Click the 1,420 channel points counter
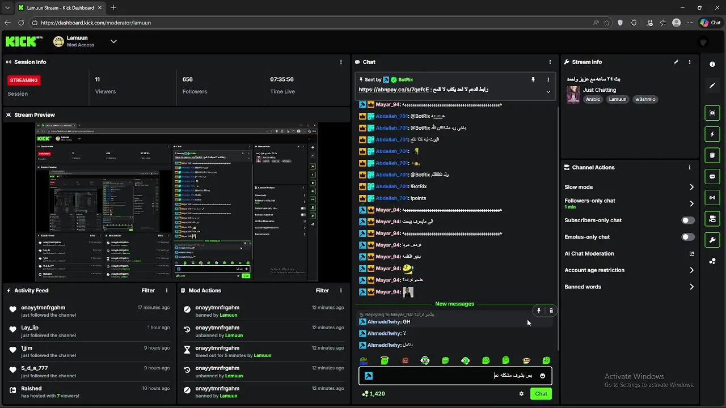The width and height of the screenshot is (726, 408). [373, 394]
